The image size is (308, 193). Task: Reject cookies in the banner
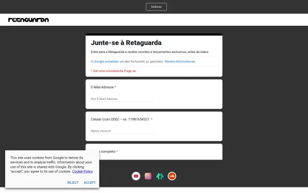(73, 183)
